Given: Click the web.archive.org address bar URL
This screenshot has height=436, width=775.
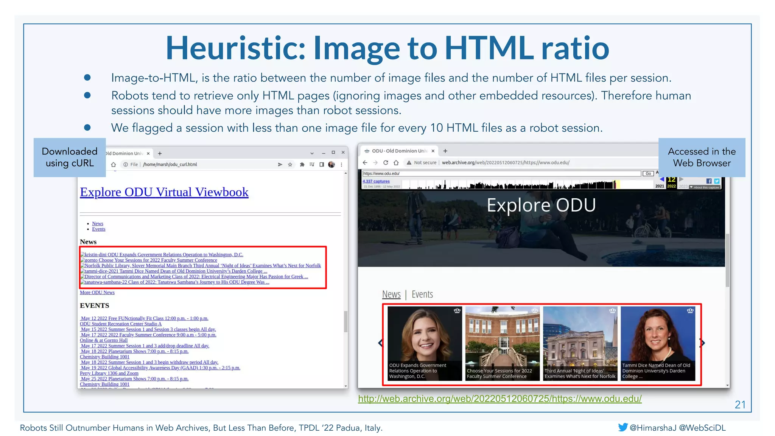Looking at the screenshot, I should (x=506, y=163).
